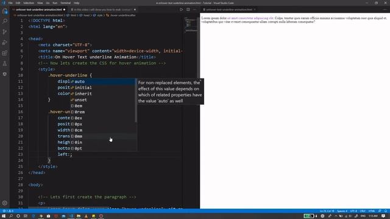The height and width of the screenshot is (219, 390).
Task: Open the Source Control view
Action: [5, 32]
